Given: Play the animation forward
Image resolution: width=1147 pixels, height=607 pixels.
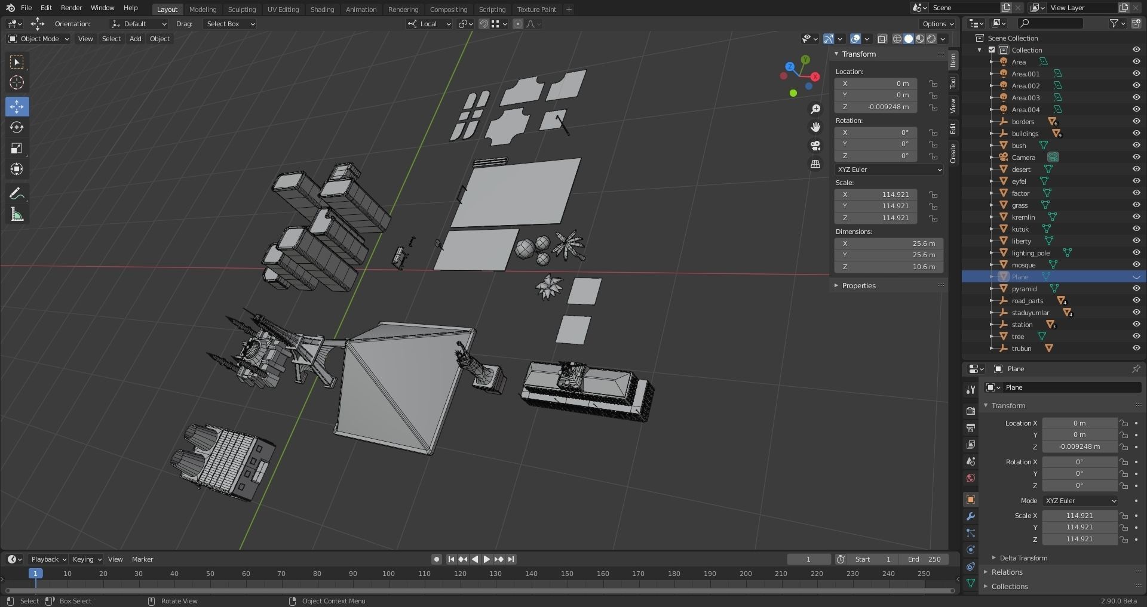Looking at the screenshot, I should (487, 559).
